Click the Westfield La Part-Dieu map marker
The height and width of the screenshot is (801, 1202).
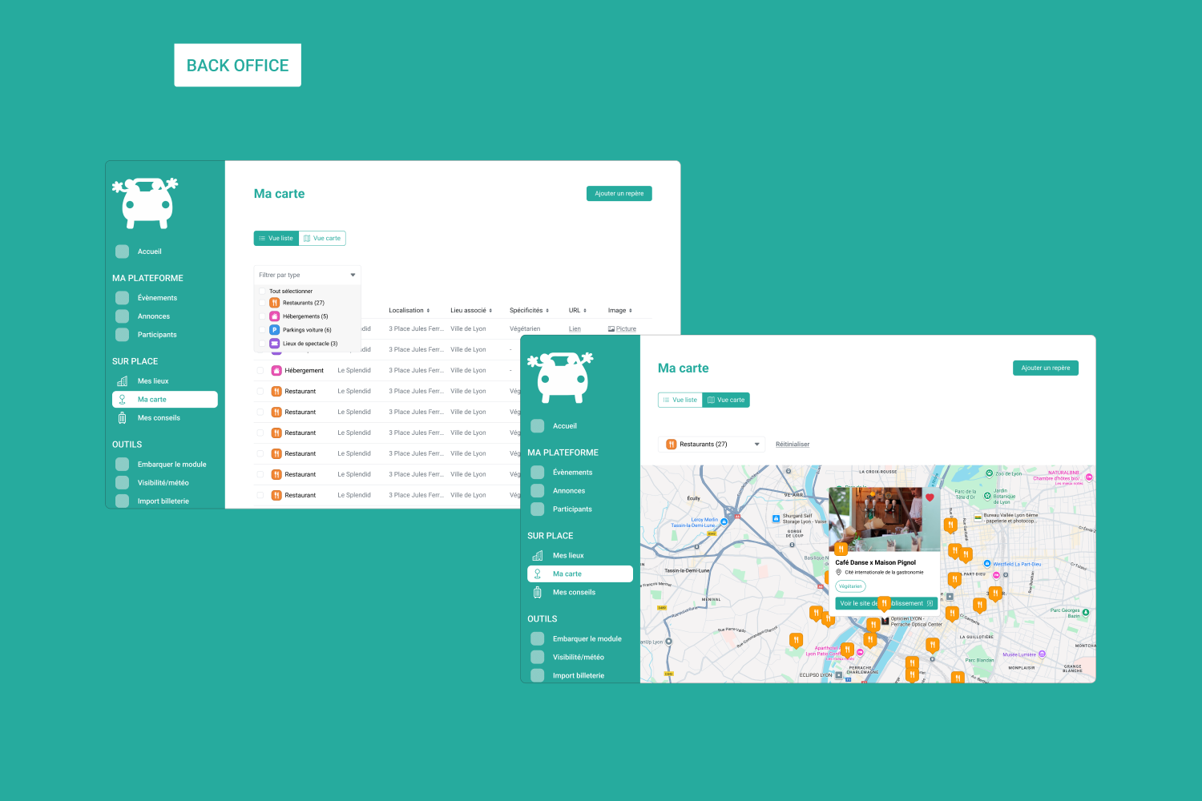pos(987,564)
